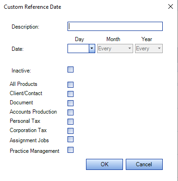The image size is (178, 181).
Task: Open the Day dropdown arrow
Action: (92, 48)
